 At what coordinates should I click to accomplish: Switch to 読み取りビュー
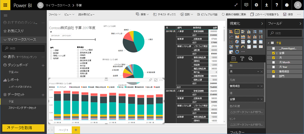pos(87,15)
